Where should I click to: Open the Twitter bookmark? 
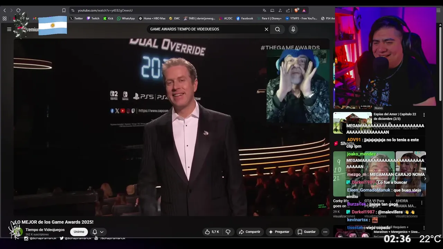pos(76,18)
